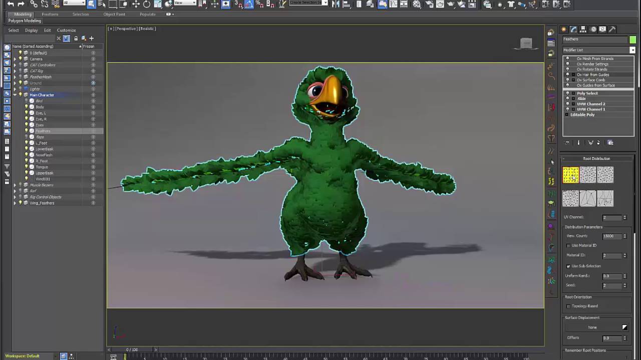This screenshot has height=360, width=641.
Task: Open the Create tab in command panel
Action: (564, 29)
